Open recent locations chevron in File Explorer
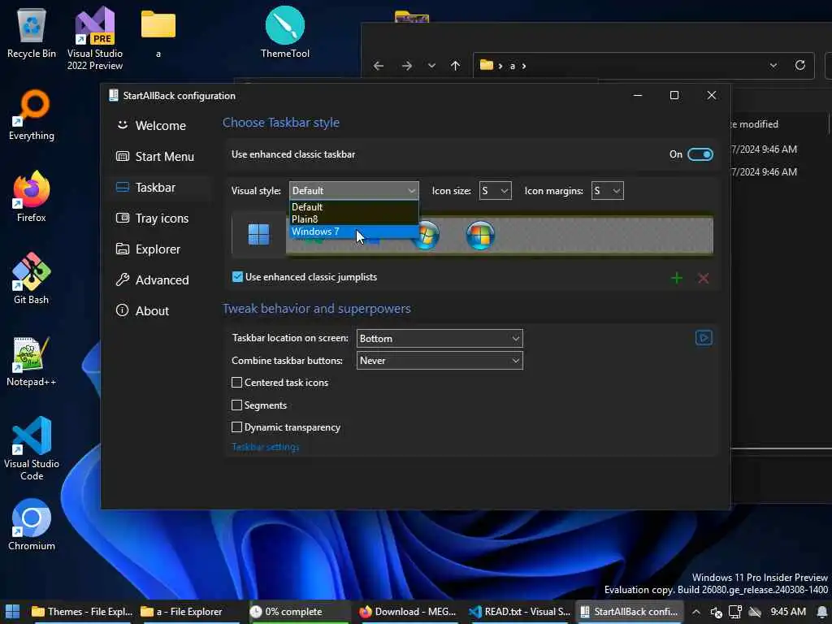This screenshot has height=624, width=832. (x=431, y=66)
